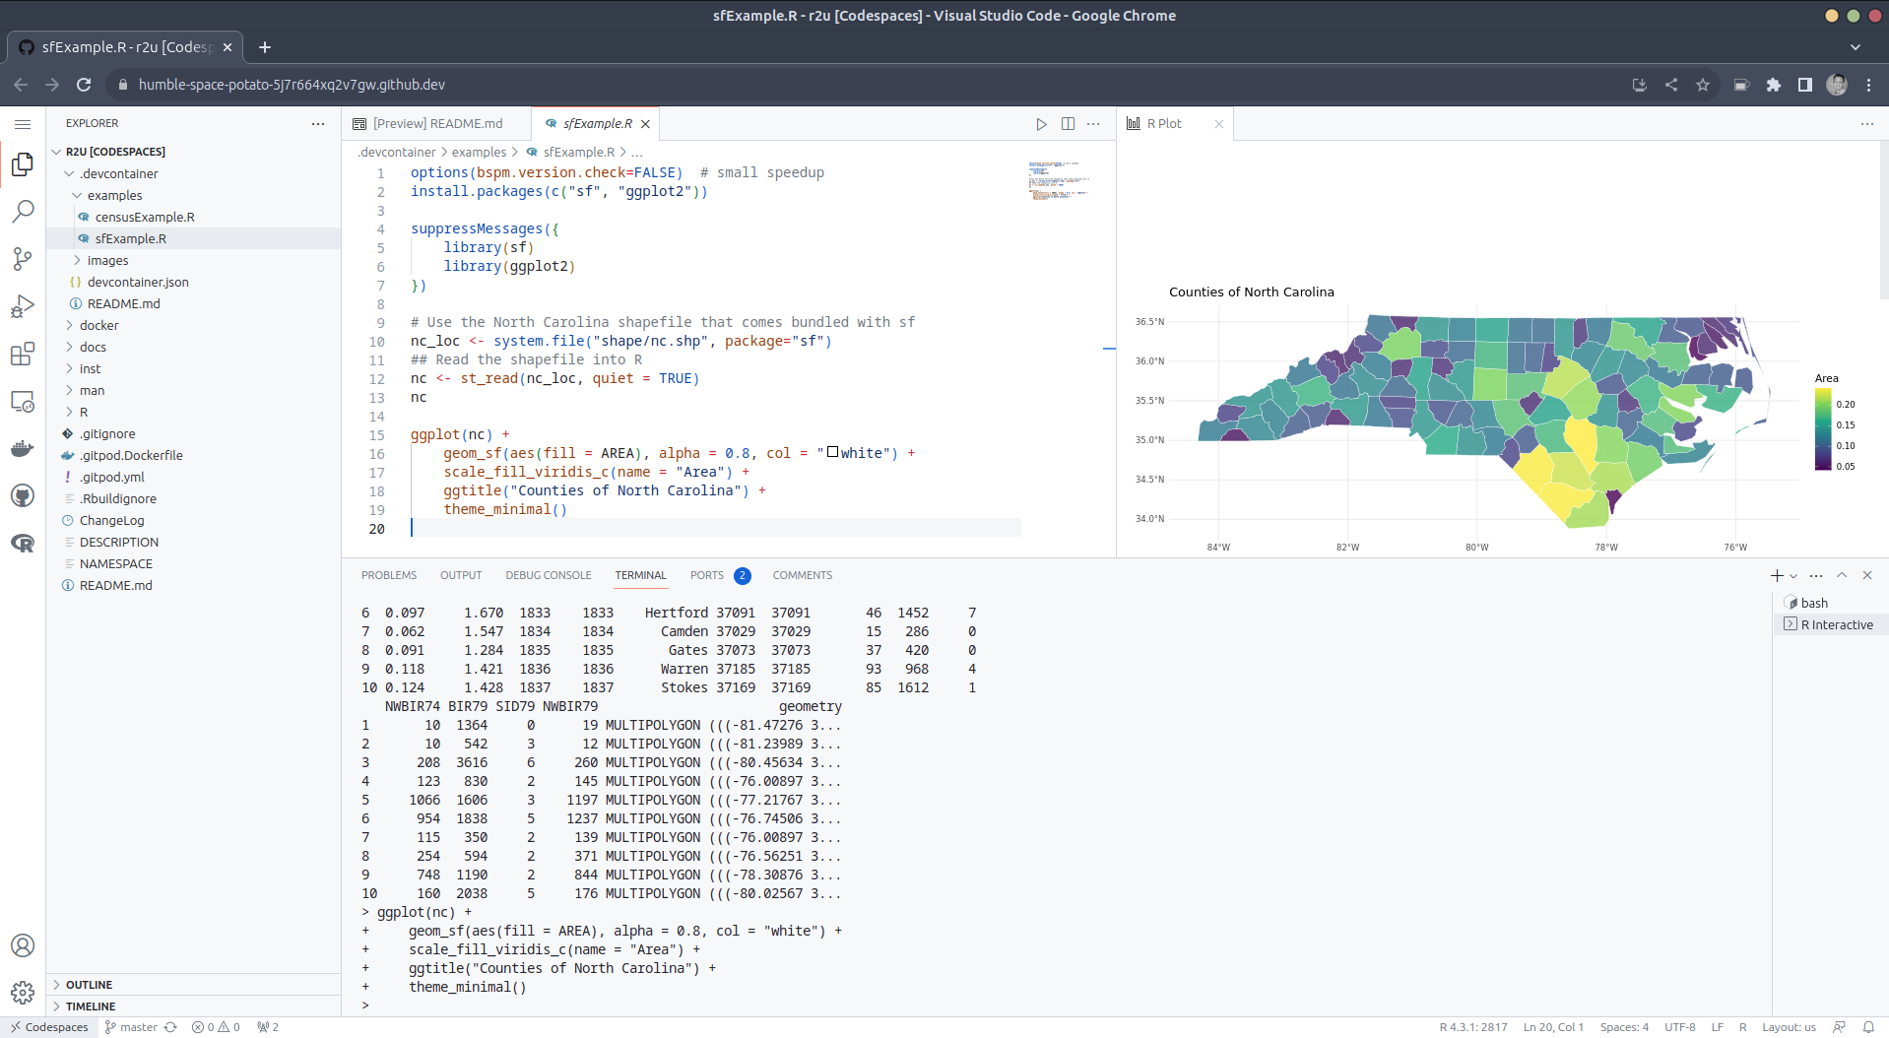
Task: Select the bash terminal in list
Action: tap(1813, 603)
